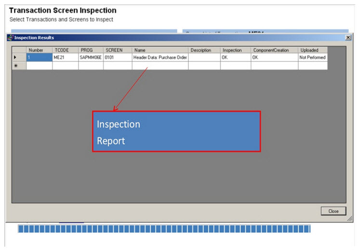Click the Not Performed upload status cell
360x250 pixels.
coord(312,57)
